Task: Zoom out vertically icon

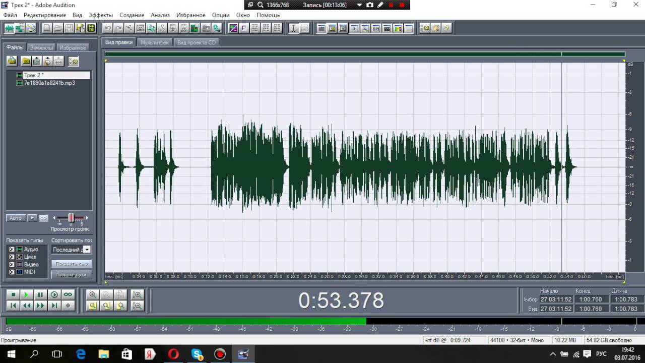Action: point(137,306)
